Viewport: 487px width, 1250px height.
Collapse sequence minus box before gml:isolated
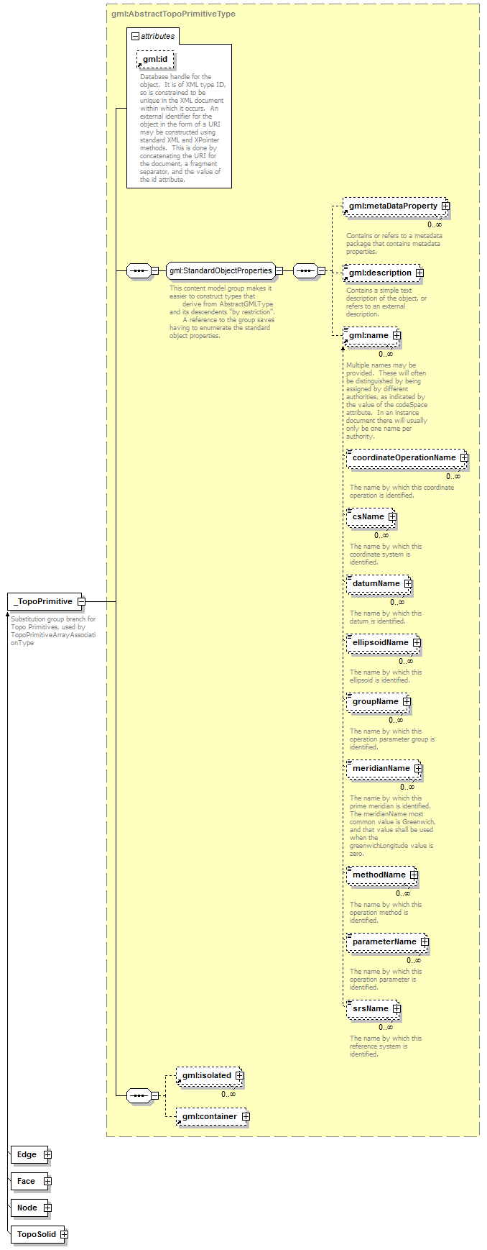[x=154, y=1096]
